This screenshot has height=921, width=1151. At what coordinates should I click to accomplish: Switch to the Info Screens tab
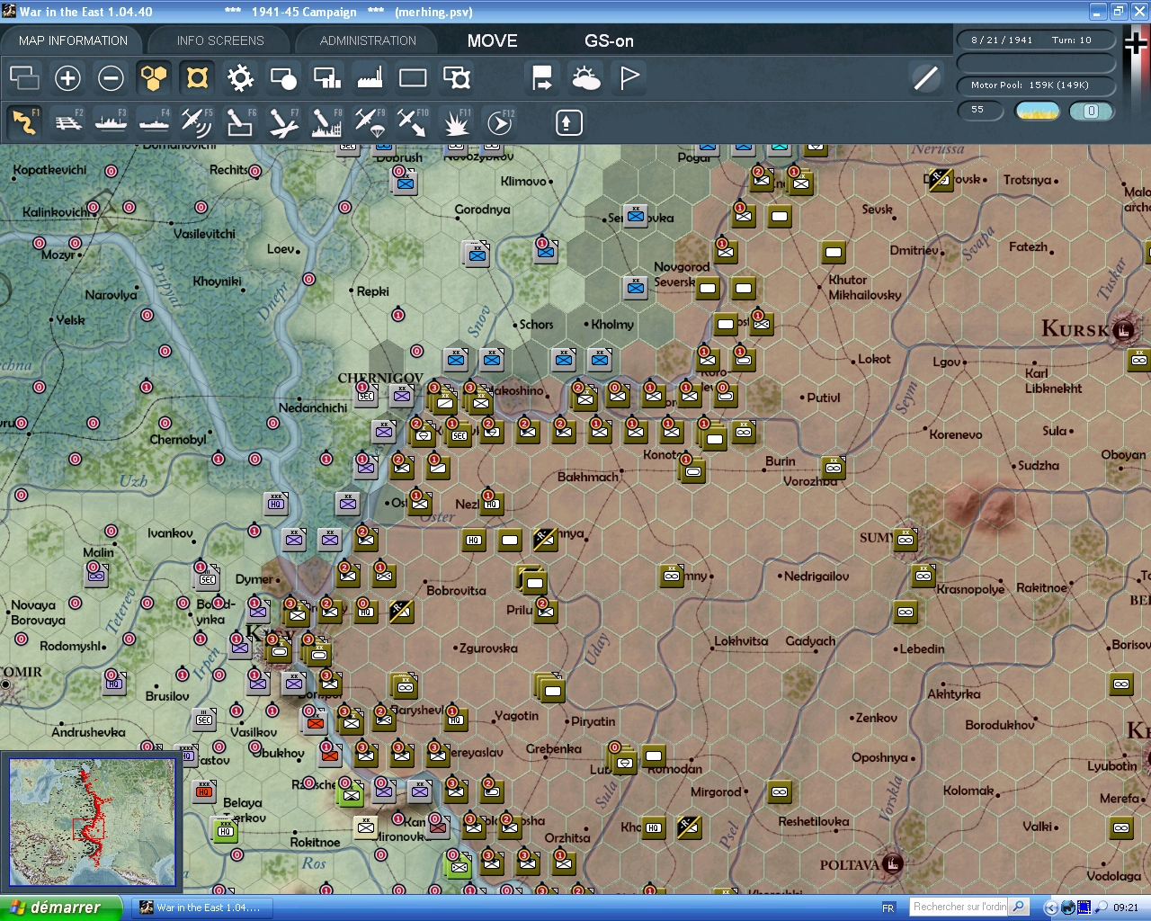220,40
